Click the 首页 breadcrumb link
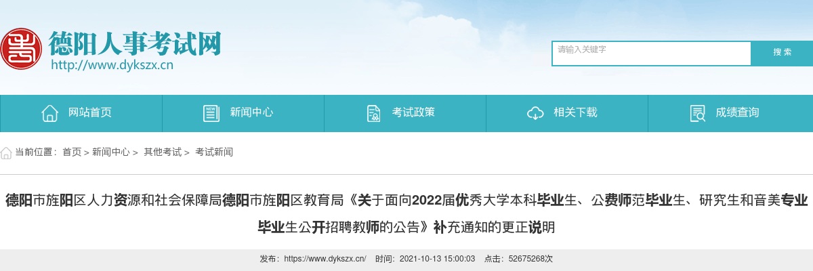 click(72, 152)
